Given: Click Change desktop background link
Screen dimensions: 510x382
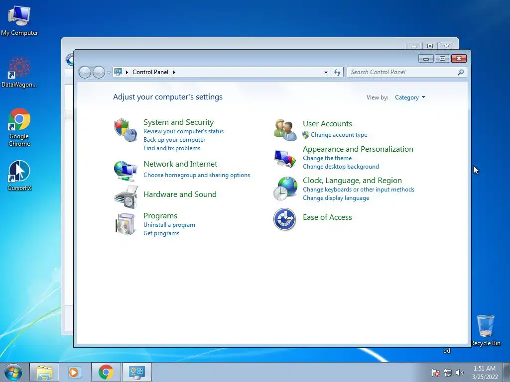Looking at the screenshot, I should (x=341, y=167).
